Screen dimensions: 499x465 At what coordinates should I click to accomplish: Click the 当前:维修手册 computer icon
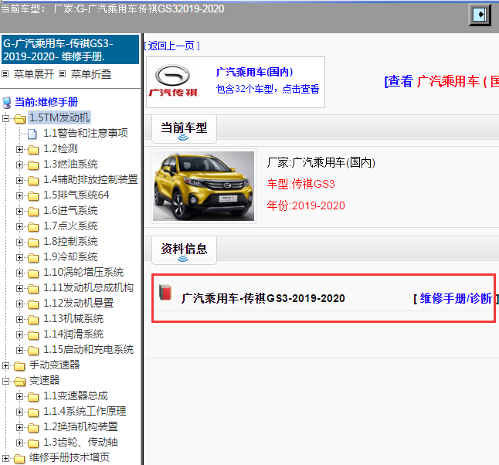7,103
